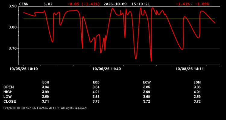Viewport: 226px width, 120px height.
Task: Click the -1.89% percentage at top right
Action: [202, 4]
